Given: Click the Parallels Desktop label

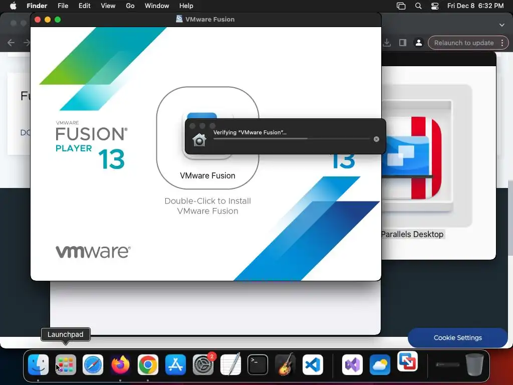Looking at the screenshot, I should [x=412, y=235].
